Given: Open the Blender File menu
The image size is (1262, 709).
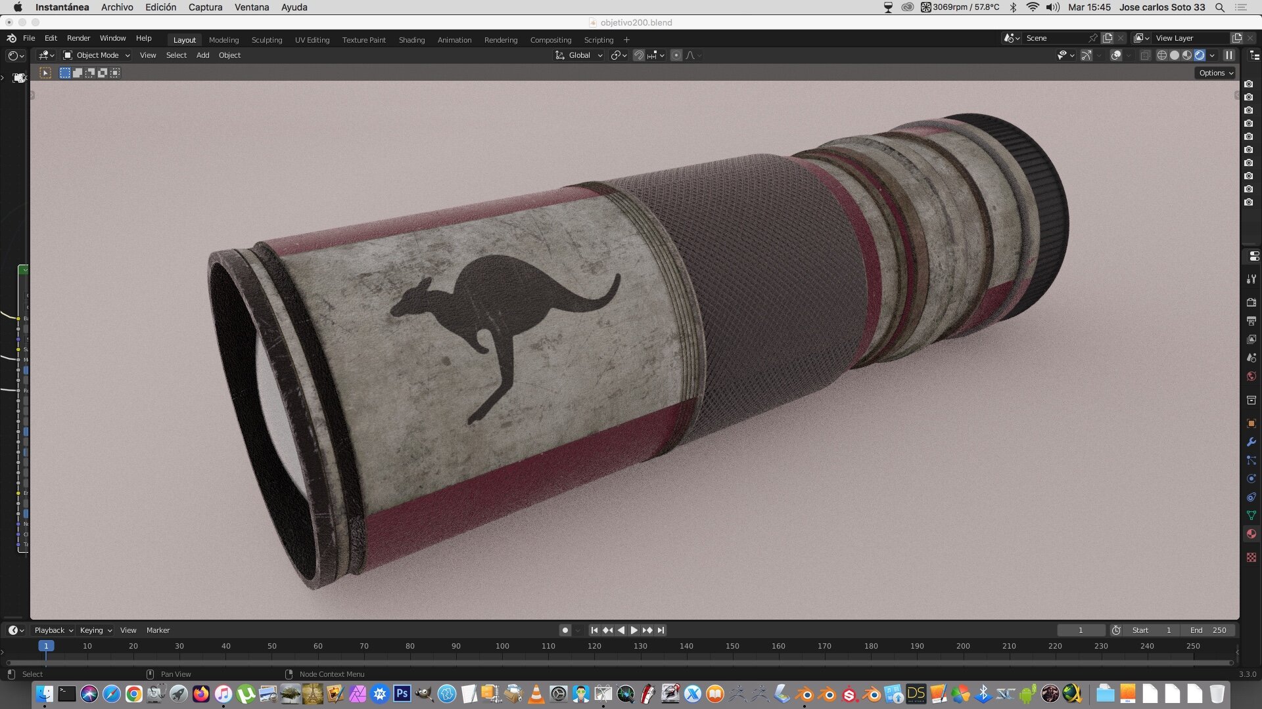Looking at the screenshot, I should [29, 38].
